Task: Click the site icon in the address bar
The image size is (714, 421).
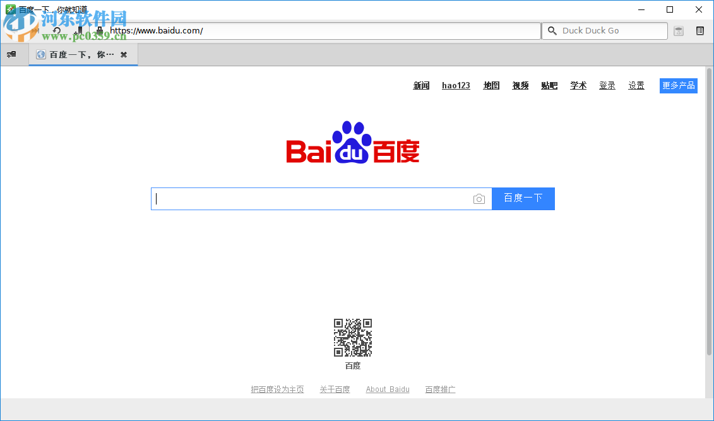Action: (x=100, y=30)
